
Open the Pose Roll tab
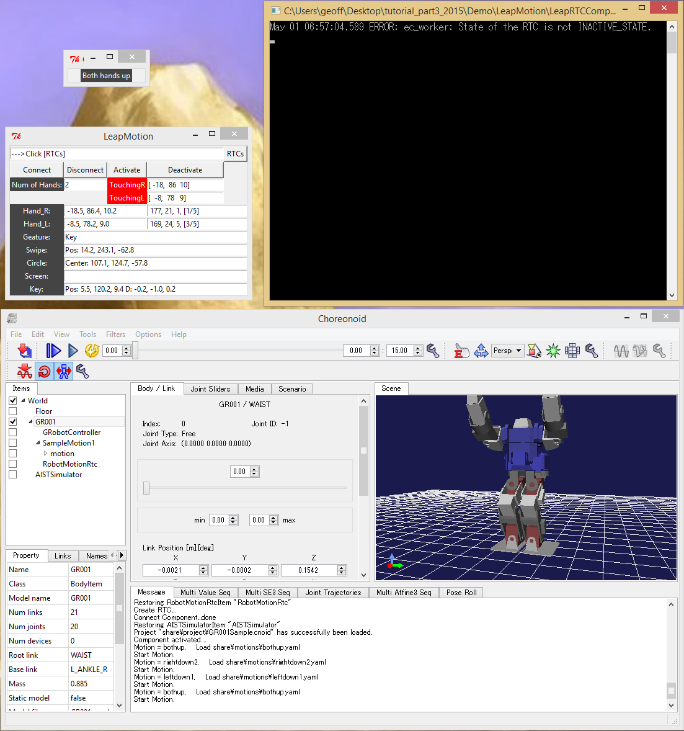click(461, 593)
